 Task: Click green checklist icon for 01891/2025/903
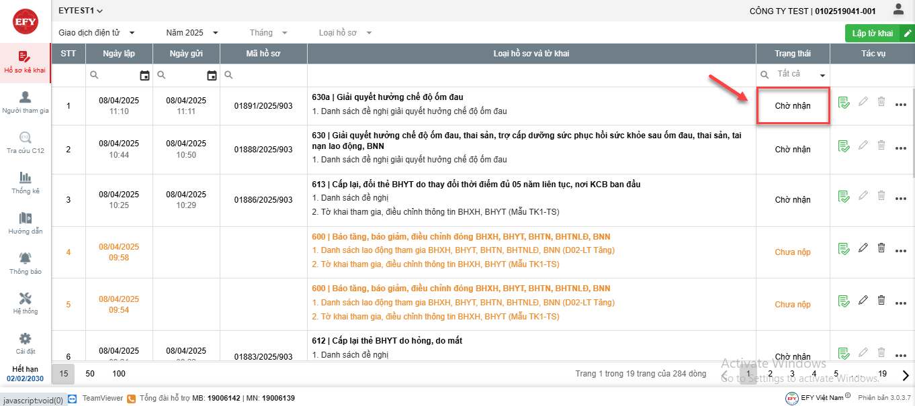(x=844, y=103)
